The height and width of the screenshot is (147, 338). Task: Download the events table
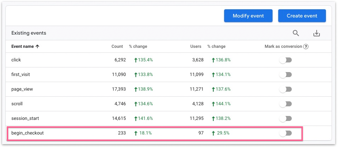coord(316,33)
